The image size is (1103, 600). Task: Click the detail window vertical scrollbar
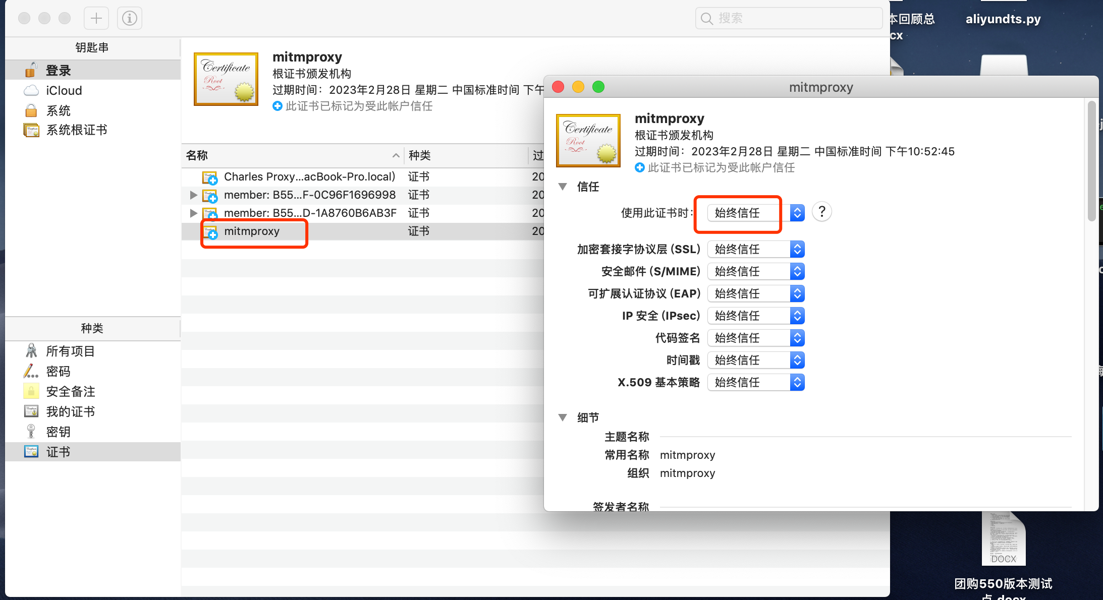[1092, 161]
